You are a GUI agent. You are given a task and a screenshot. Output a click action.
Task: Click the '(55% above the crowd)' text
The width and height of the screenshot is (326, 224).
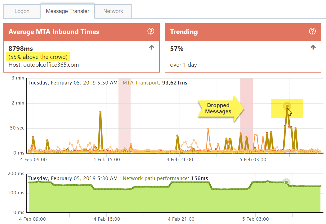click(38, 57)
